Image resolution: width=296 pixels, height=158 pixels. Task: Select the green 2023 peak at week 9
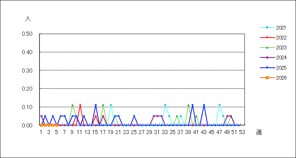pyautogui.click(x=72, y=105)
